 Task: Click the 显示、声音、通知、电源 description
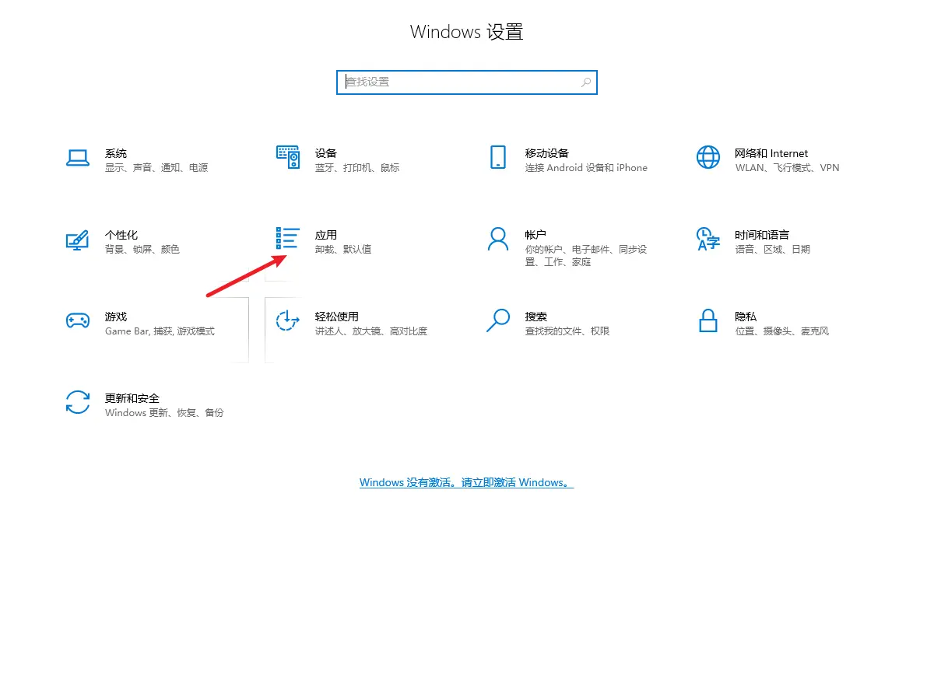click(x=156, y=168)
